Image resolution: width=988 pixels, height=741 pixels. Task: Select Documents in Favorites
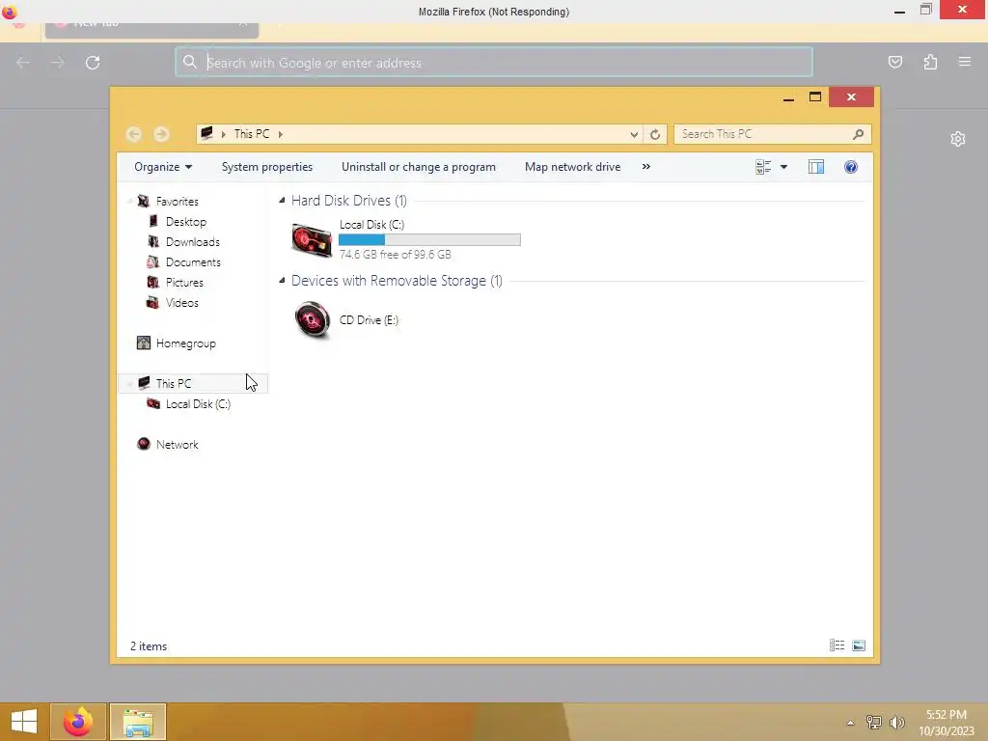pyautogui.click(x=193, y=262)
